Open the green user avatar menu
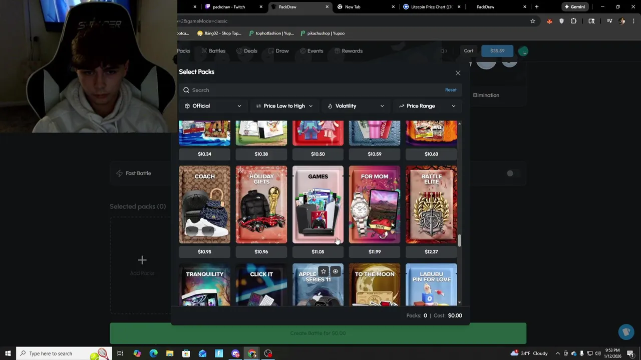 pos(523,51)
